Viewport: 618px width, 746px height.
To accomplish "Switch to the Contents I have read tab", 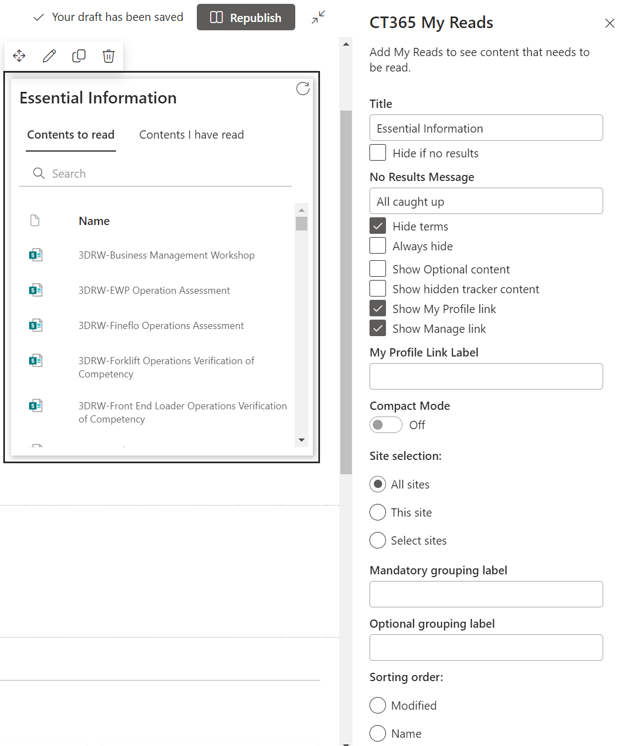I will [191, 135].
